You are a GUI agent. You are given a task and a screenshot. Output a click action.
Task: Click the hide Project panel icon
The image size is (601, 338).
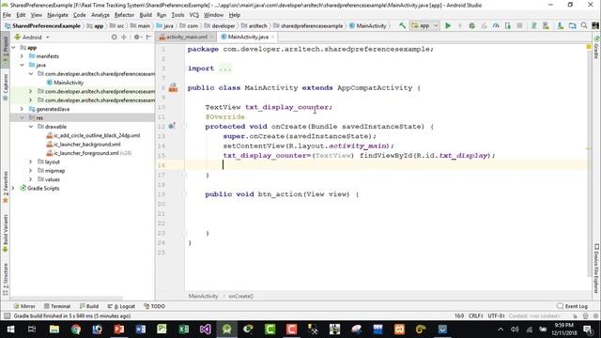(x=148, y=38)
